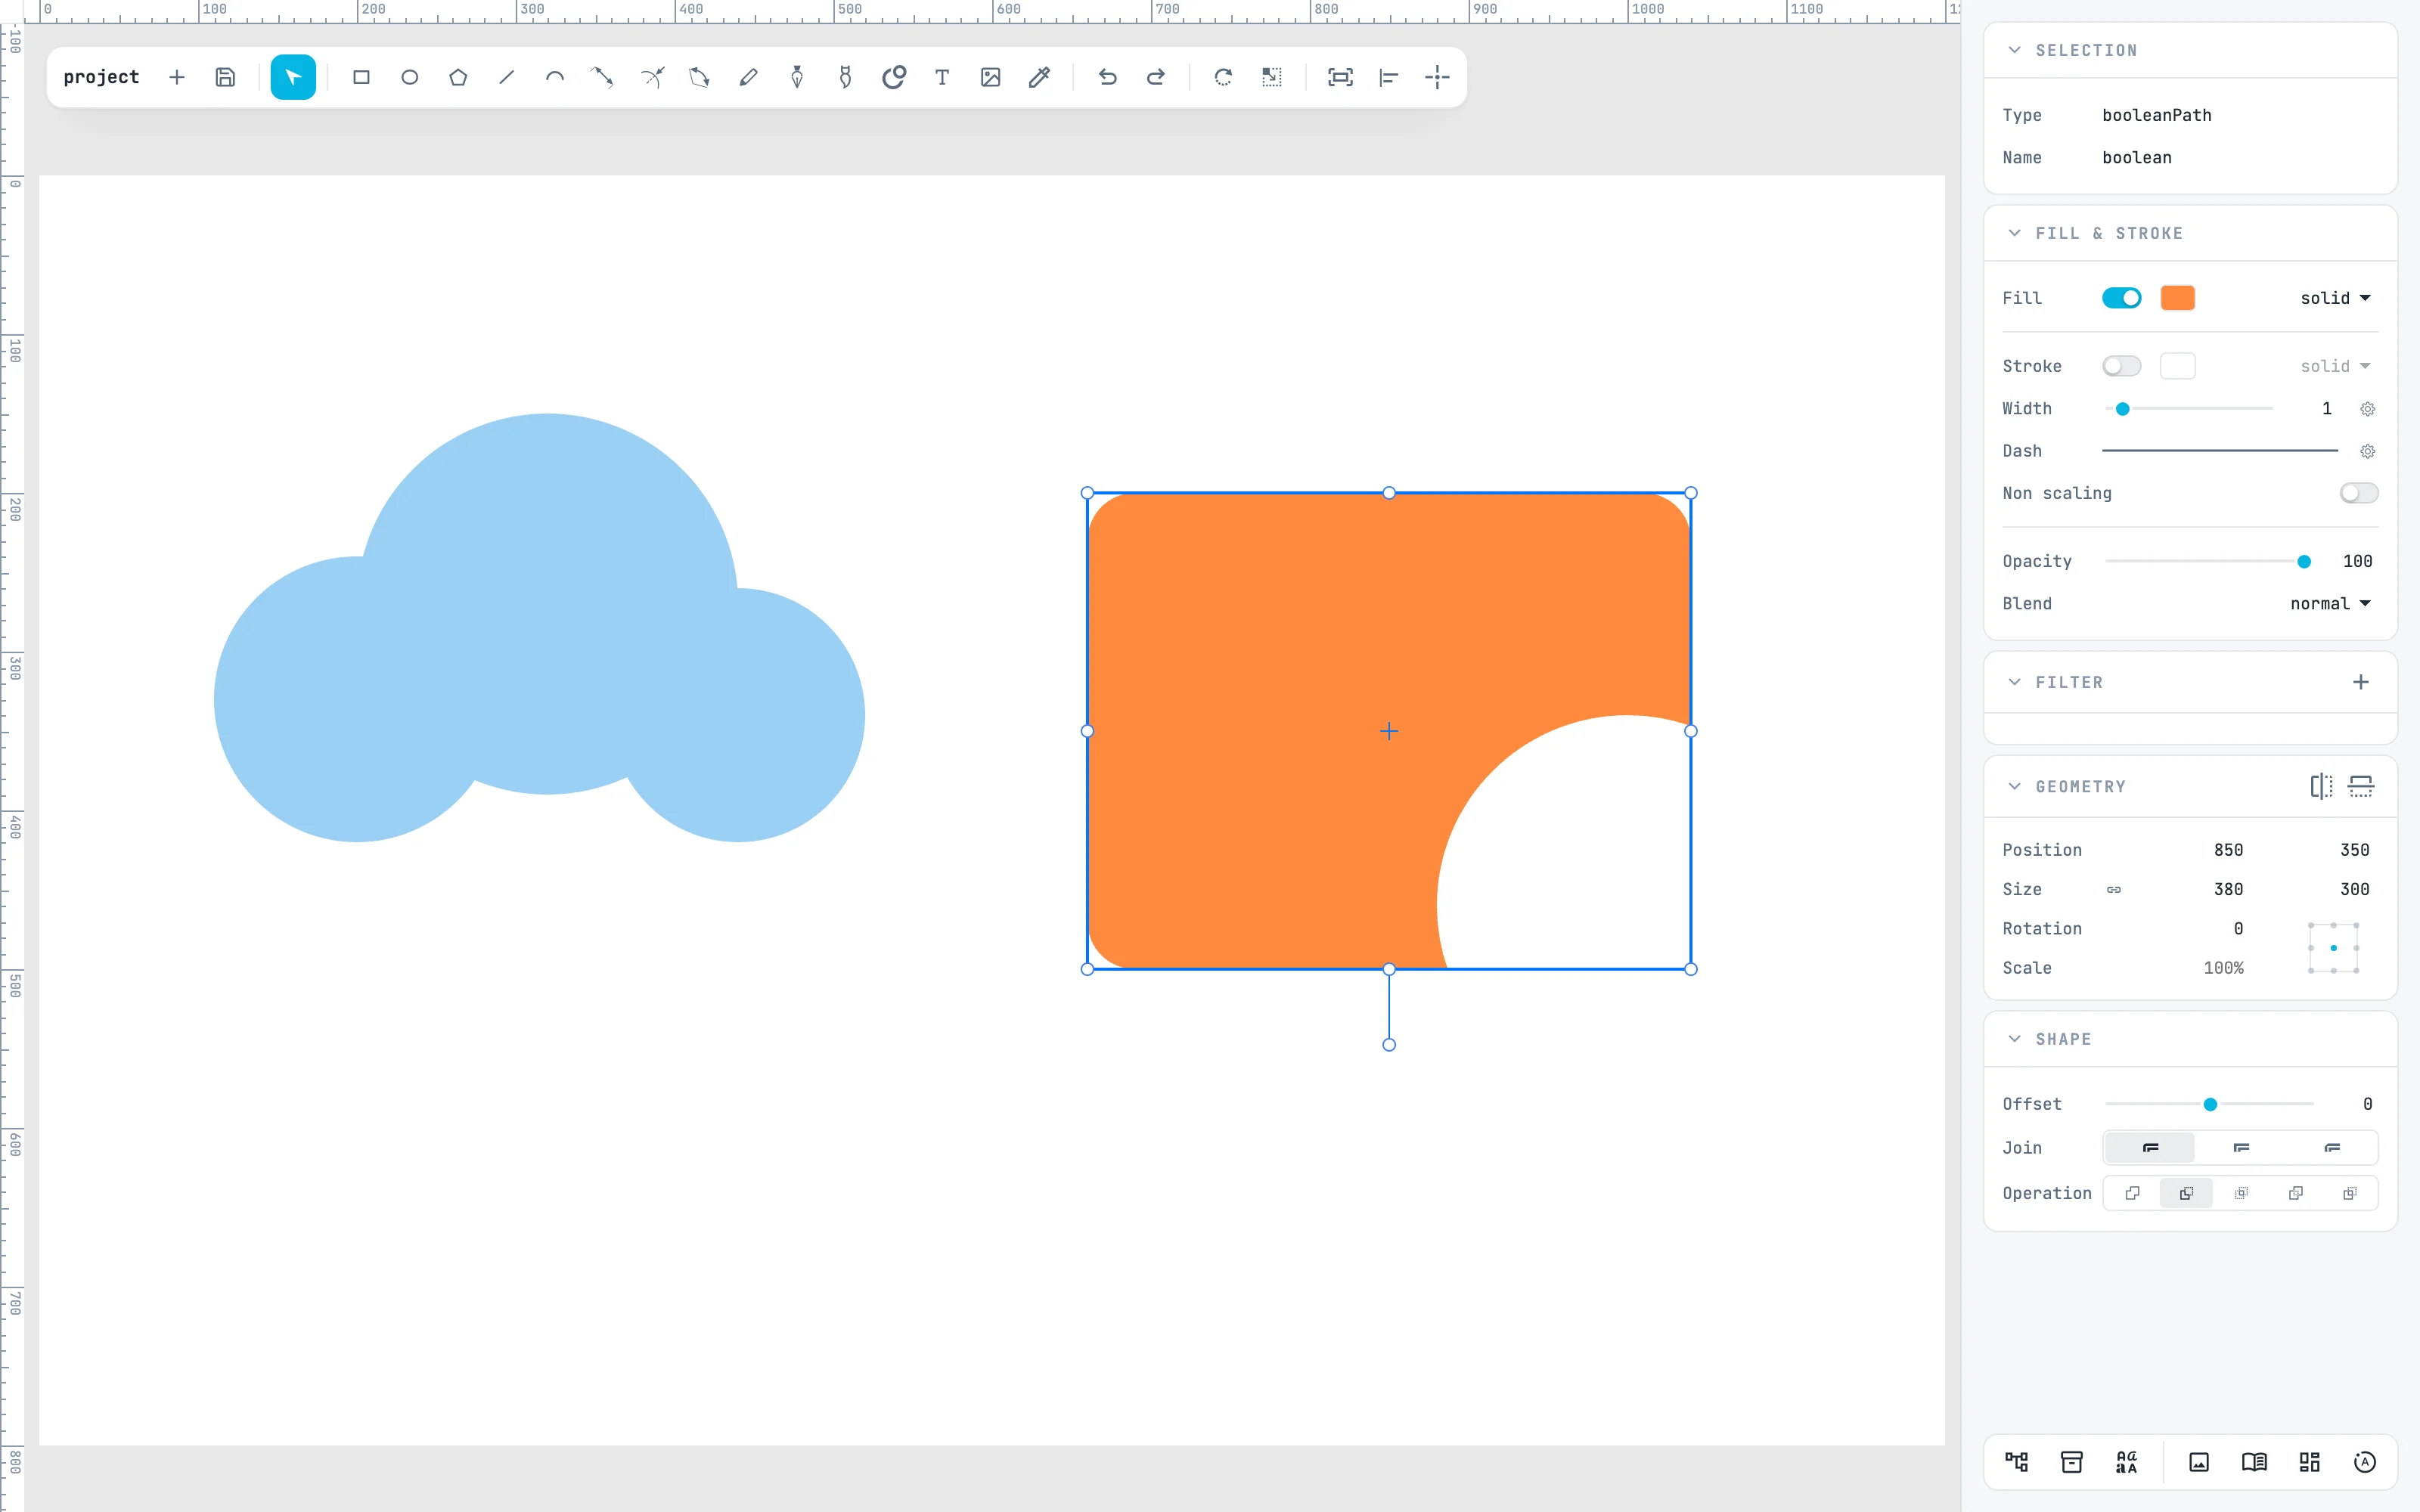Select the Rectangle tool in toolbar

361,77
